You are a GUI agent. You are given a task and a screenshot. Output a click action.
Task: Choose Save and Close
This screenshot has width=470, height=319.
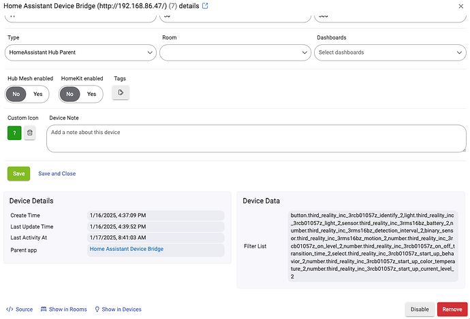(x=57, y=173)
